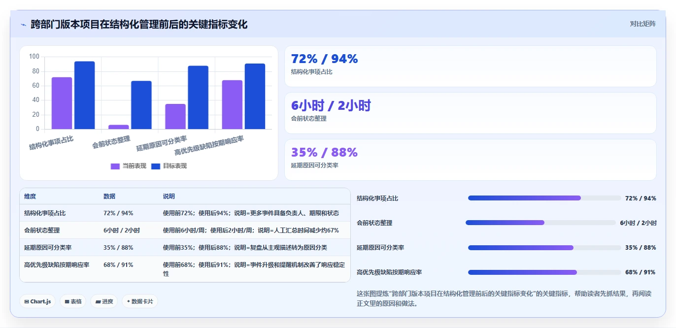Click the 延期原因可分类率 progress bar
676x328 pixels.
click(x=544, y=247)
